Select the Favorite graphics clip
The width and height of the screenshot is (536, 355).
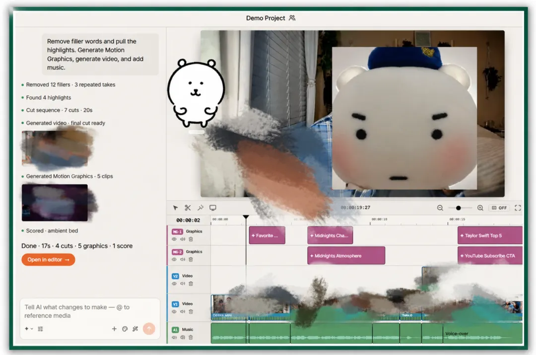[267, 235]
